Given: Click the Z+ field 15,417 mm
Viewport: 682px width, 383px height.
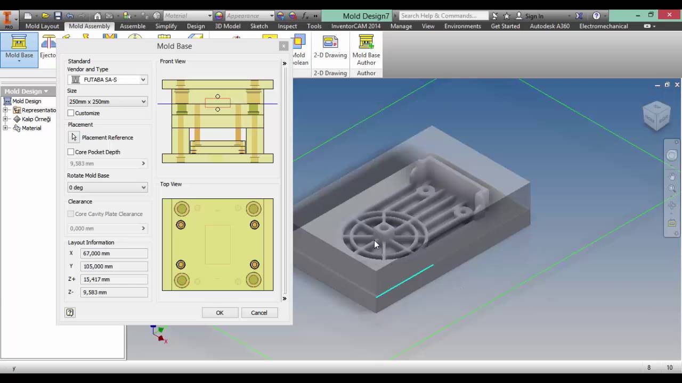Looking at the screenshot, I should click(x=114, y=279).
